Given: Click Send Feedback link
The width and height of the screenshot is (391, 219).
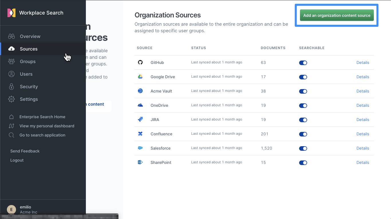Looking at the screenshot, I should (25, 151).
